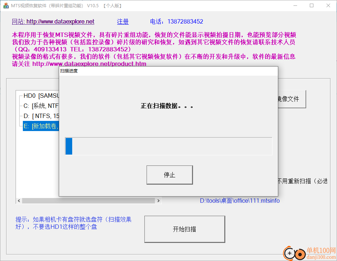Select the D: NTFS drive row
The width and height of the screenshot is (337, 261).
[41, 116]
